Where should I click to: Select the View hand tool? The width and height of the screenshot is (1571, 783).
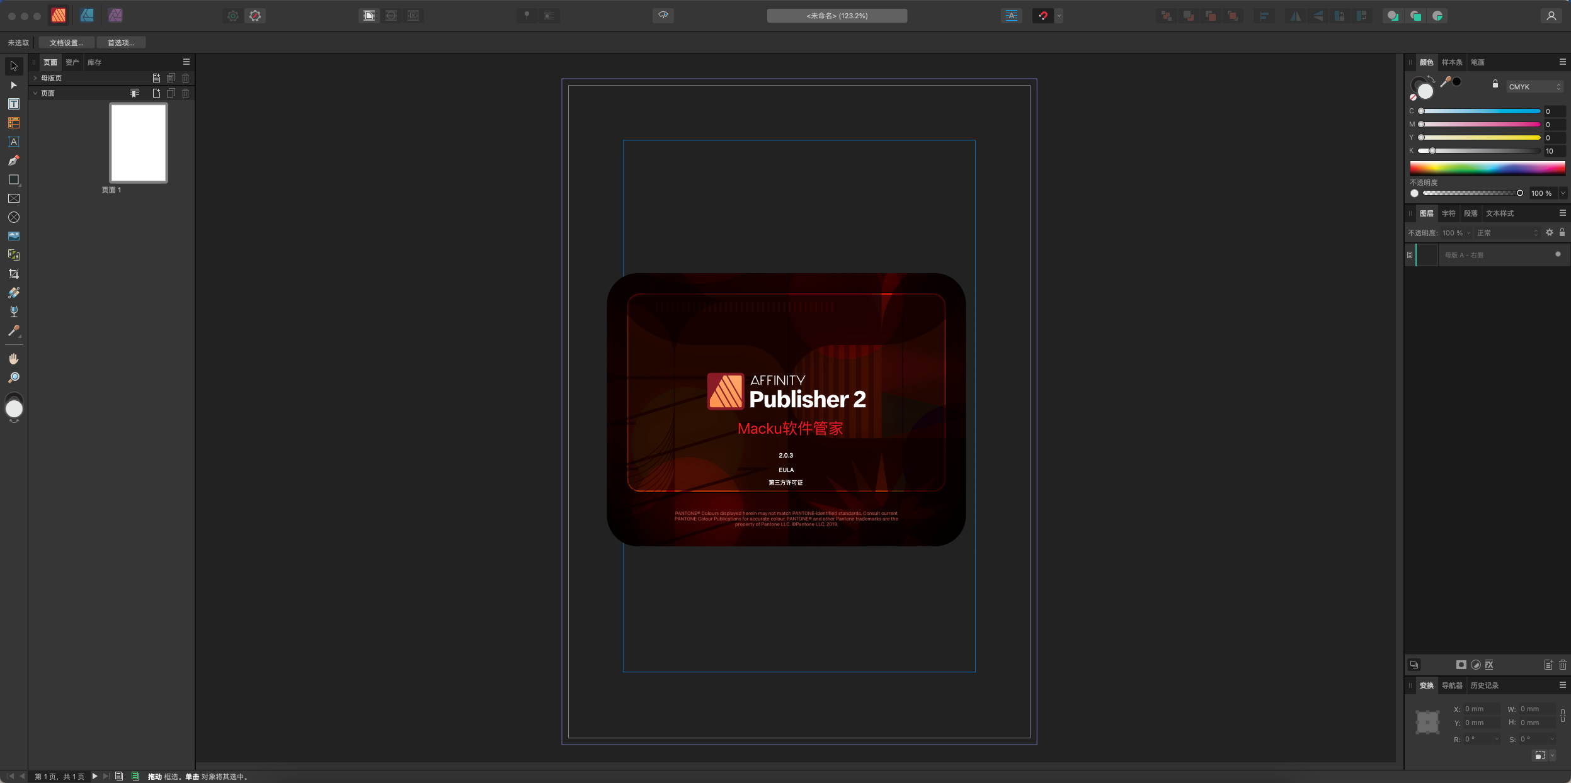point(14,359)
